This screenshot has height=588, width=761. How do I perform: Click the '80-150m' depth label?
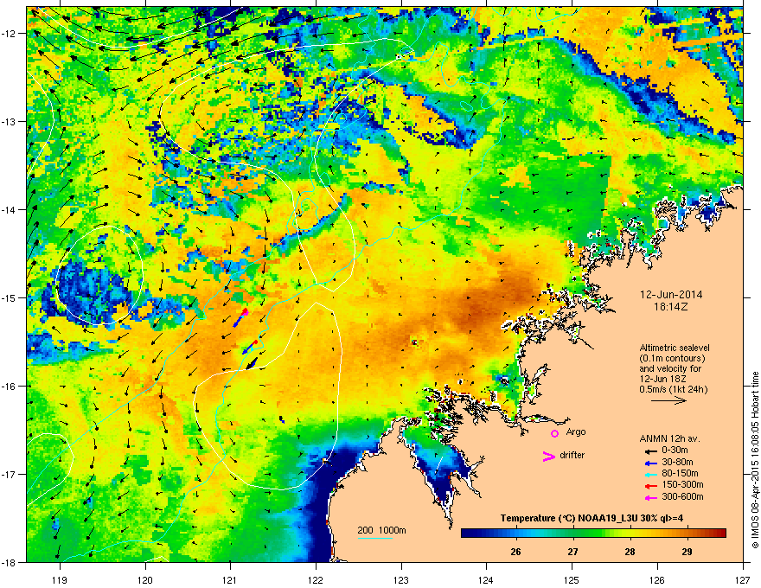(x=680, y=474)
